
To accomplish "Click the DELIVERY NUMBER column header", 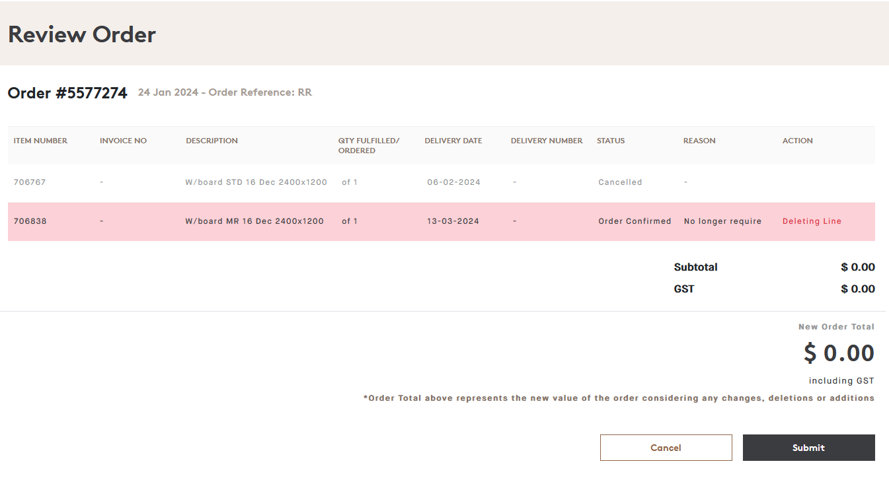I will [547, 140].
